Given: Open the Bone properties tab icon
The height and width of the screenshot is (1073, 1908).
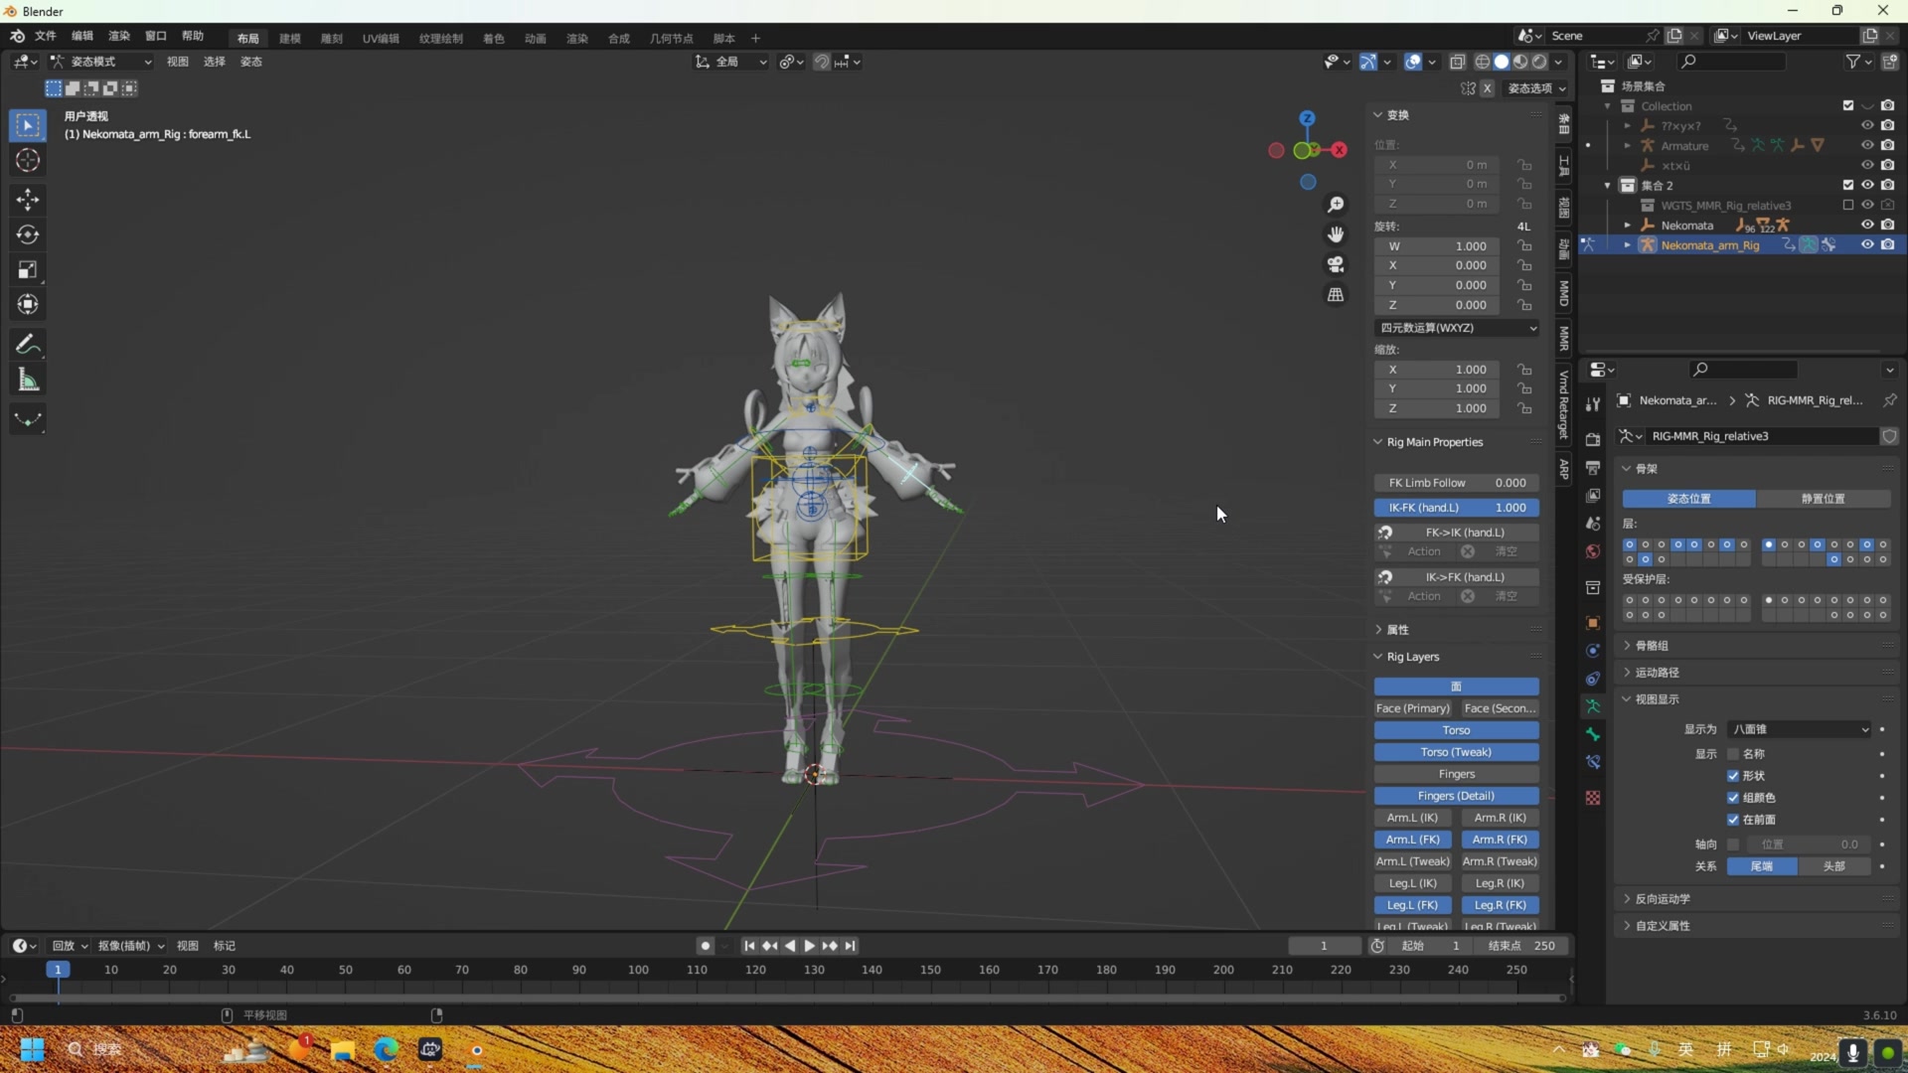Looking at the screenshot, I should click(x=1593, y=734).
